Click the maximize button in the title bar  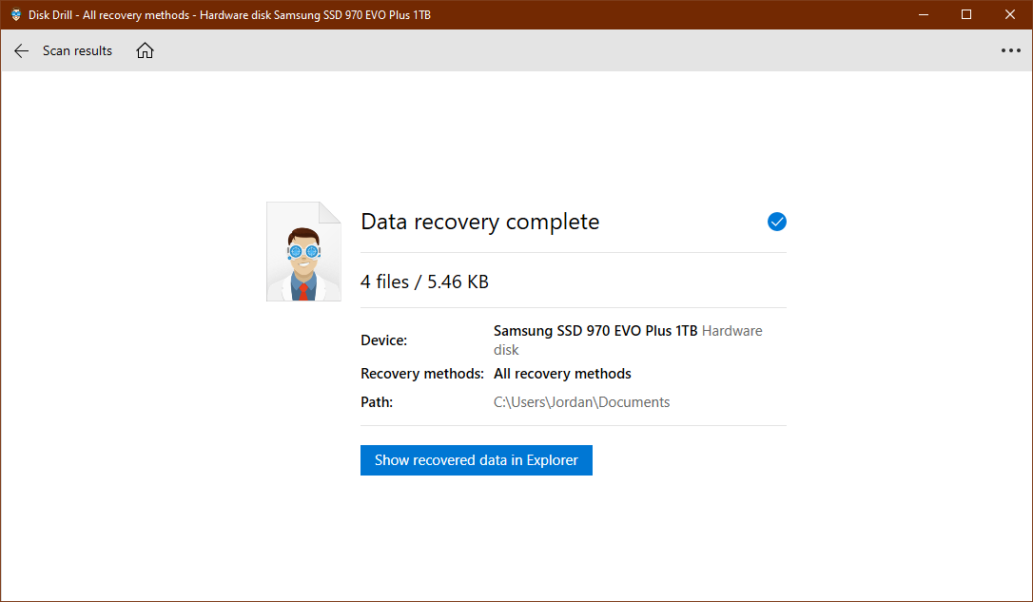[966, 14]
